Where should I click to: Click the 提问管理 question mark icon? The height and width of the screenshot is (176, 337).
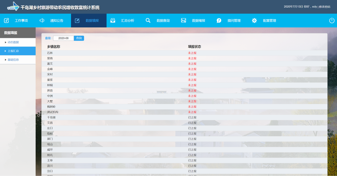219,20
